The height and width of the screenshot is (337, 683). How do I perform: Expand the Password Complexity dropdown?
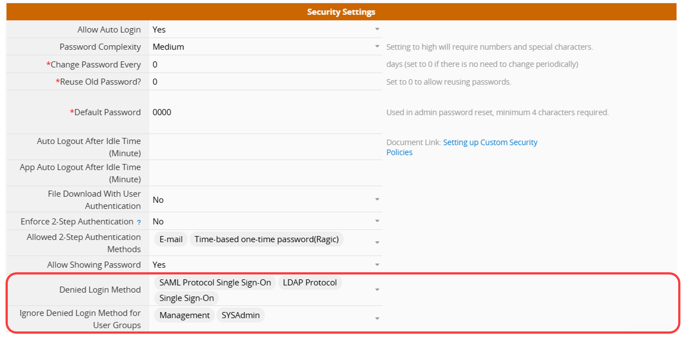click(377, 47)
